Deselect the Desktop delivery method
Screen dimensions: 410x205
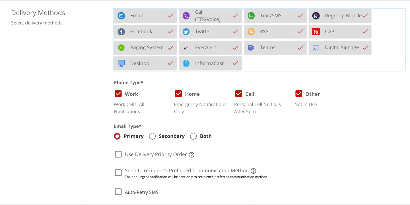tap(145, 64)
